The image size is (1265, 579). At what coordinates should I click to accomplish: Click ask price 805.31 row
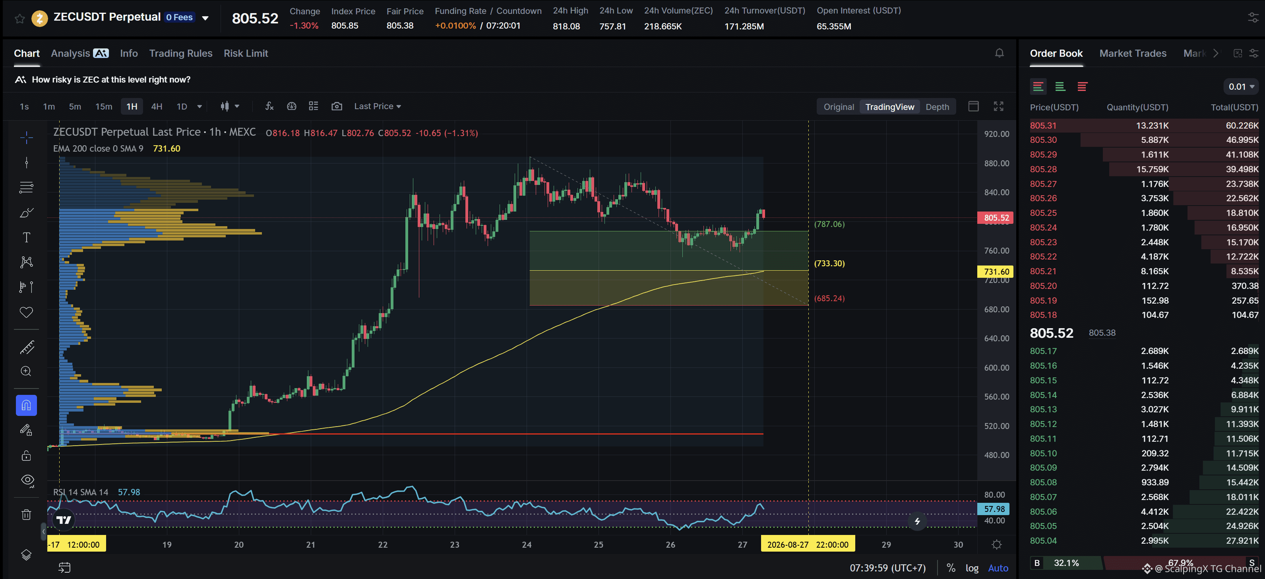tap(1144, 125)
